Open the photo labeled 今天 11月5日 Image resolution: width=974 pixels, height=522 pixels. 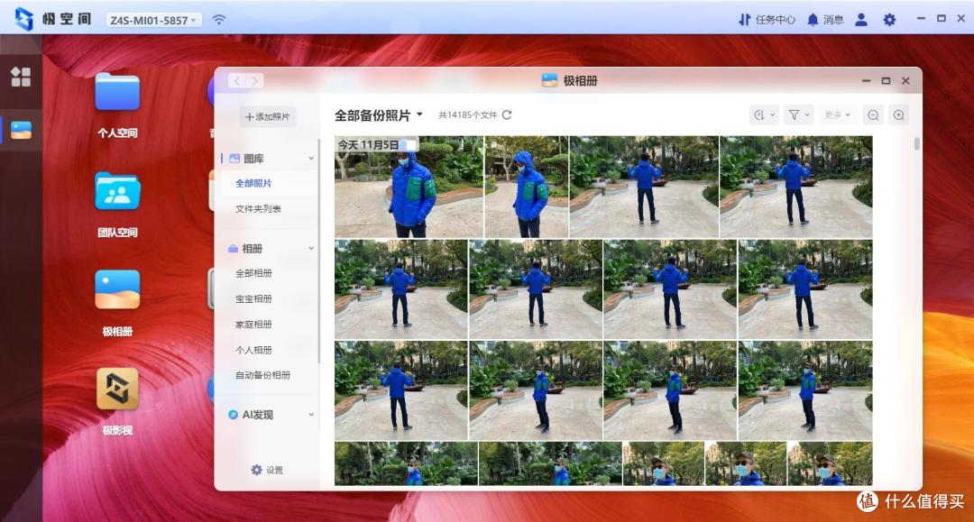click(x=409, y=187)
